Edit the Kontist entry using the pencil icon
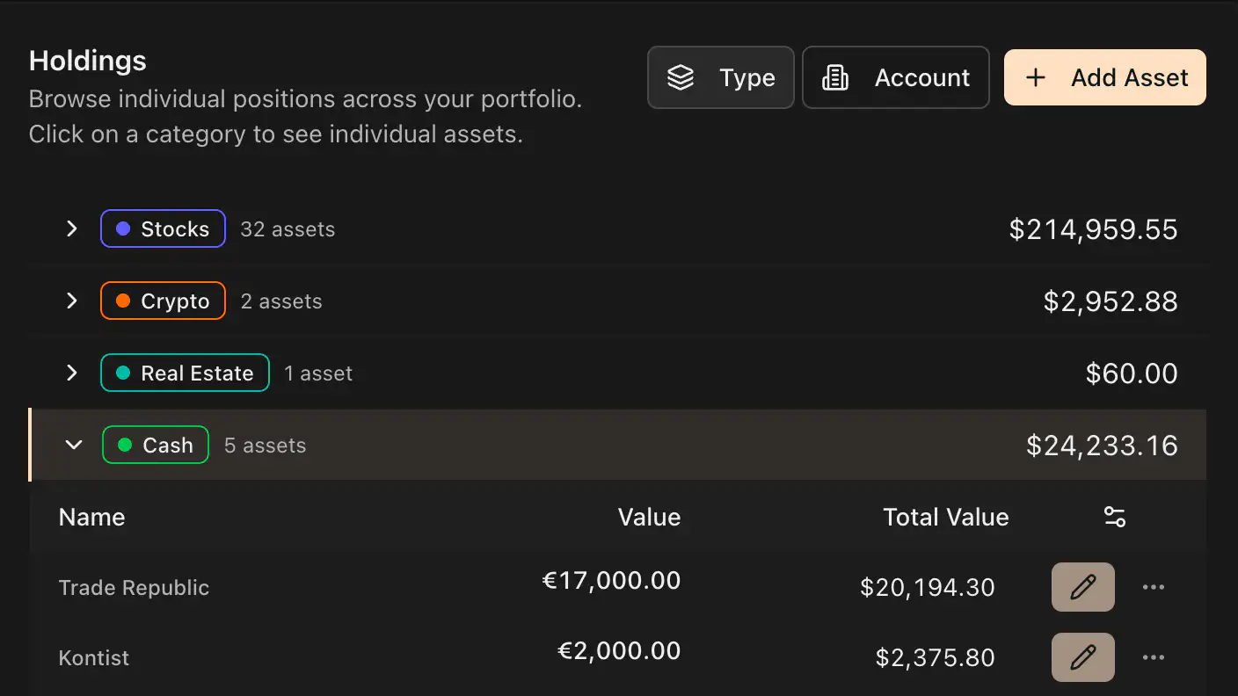Image resolution: width=1238 pixels, height=696 pixels. pyautogui.click(x=1082, y=657)
